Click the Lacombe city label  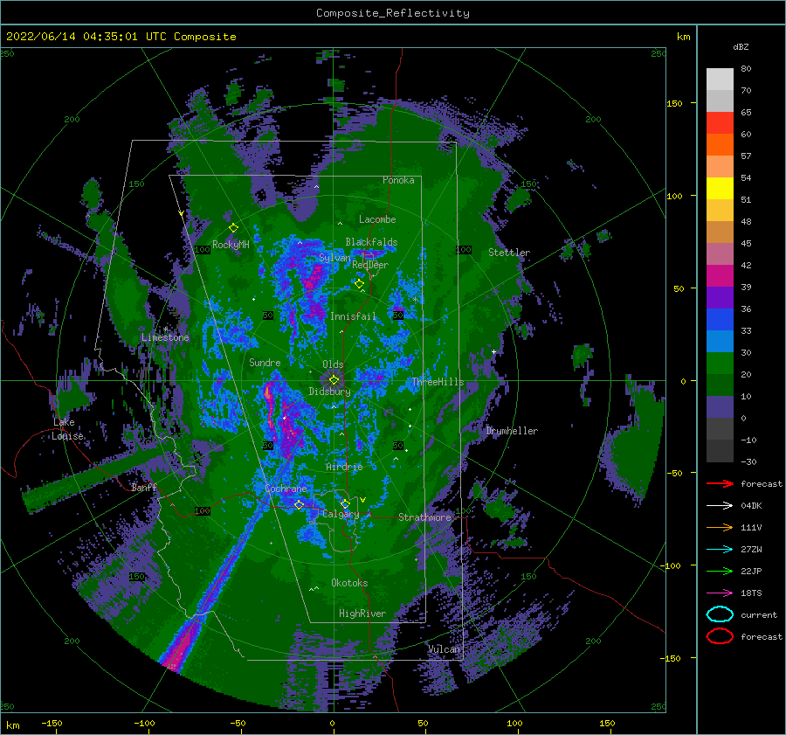point(377,219)
